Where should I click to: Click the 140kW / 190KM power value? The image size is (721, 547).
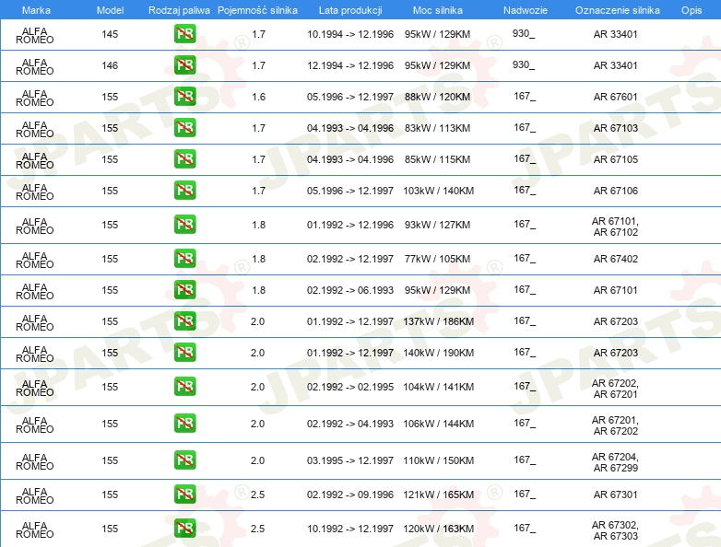click(x=438, y=353)
